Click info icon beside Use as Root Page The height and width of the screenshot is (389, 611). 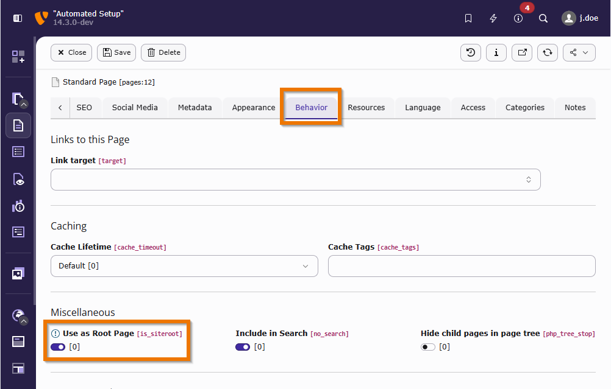[x=55, y=334]
